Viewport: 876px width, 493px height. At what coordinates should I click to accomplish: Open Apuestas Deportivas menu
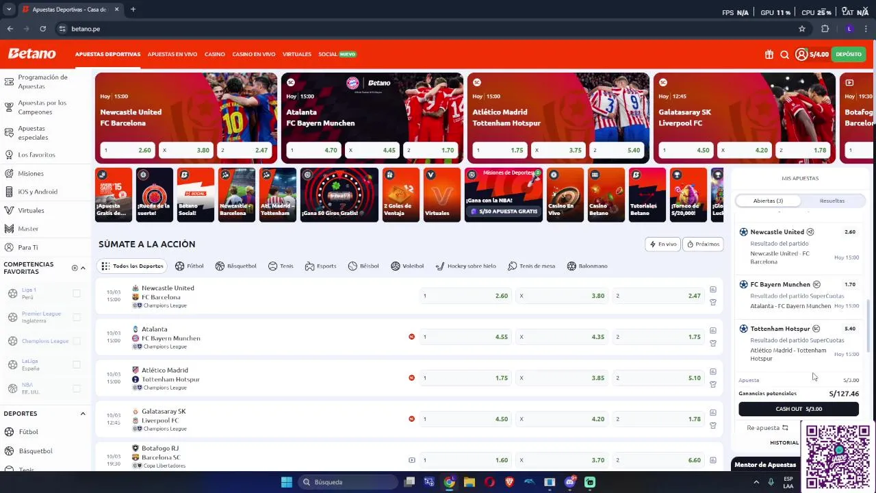coord(107,54)
